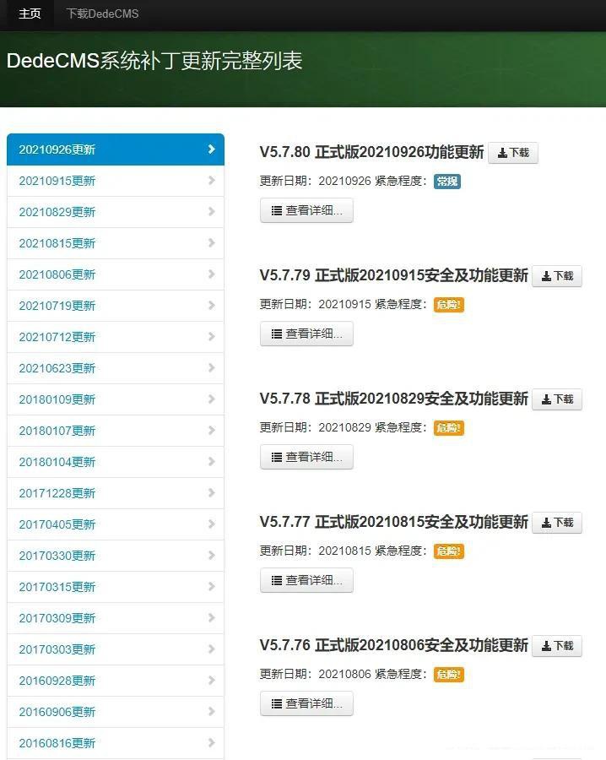Open the 20210806更新 entry in sidebar
Image resolution: width=606 pixels, height=760 pixels.
tap(116, 274)
